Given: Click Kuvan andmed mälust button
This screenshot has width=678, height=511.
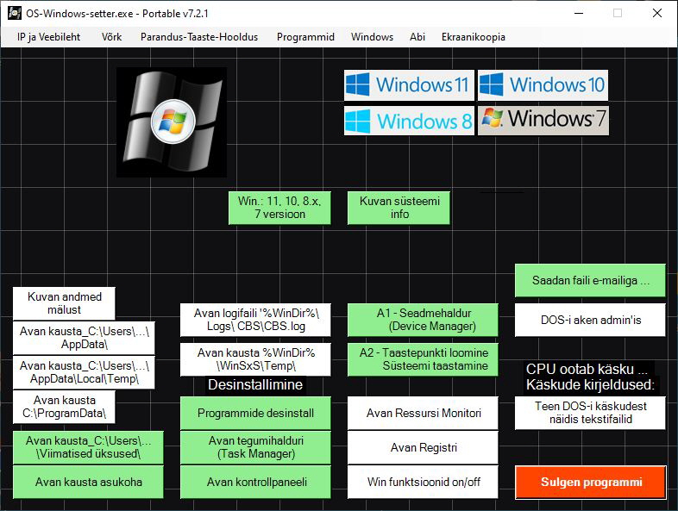Looking at the screenshot, I should point(64,303).
